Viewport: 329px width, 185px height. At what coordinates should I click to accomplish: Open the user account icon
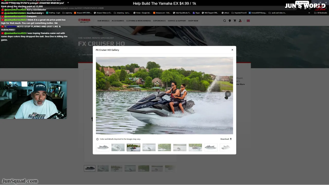coord(240,21)
